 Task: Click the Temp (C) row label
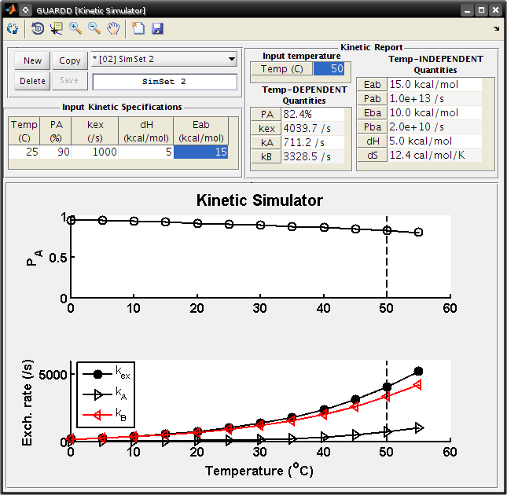(281, 68)
